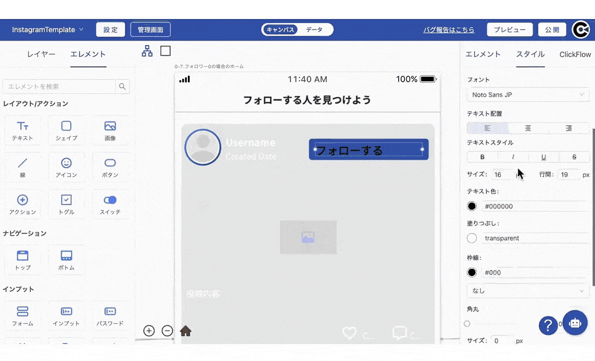Click the エレメントを検索 search field
The image size is (595, 361).
60,87
